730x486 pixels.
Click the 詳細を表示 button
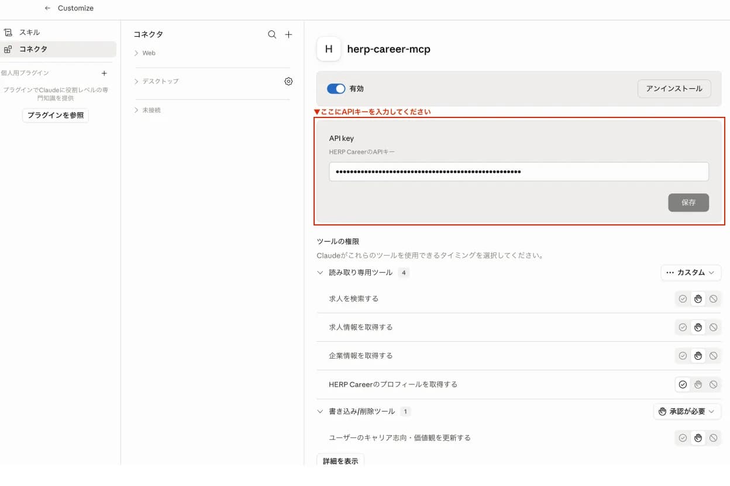click(340, 461)
